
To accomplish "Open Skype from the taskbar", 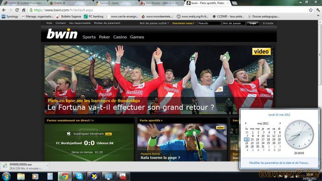I will [79, 176].
